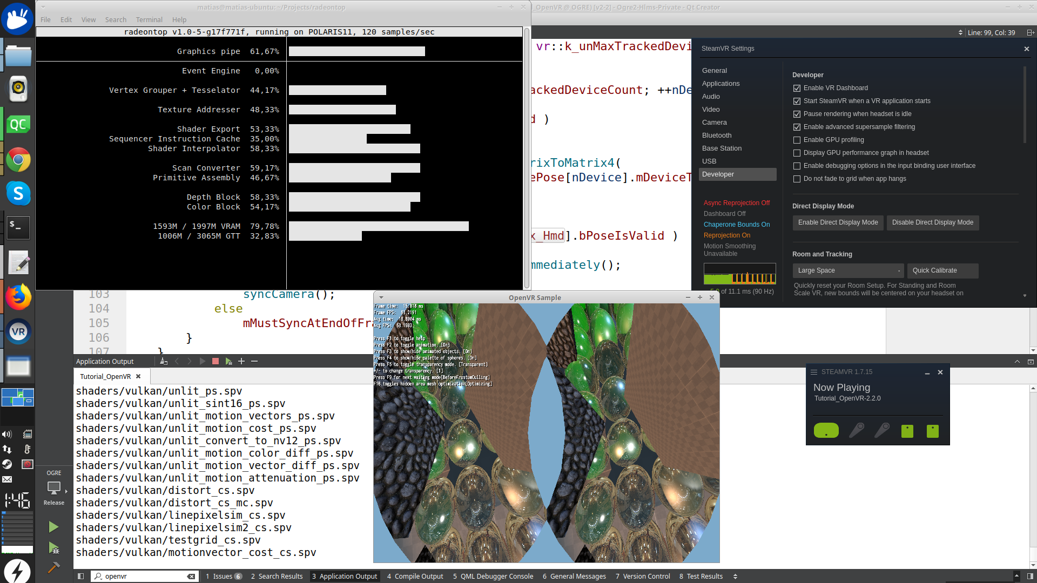Click the right grey controller icon

pos(882,430)
